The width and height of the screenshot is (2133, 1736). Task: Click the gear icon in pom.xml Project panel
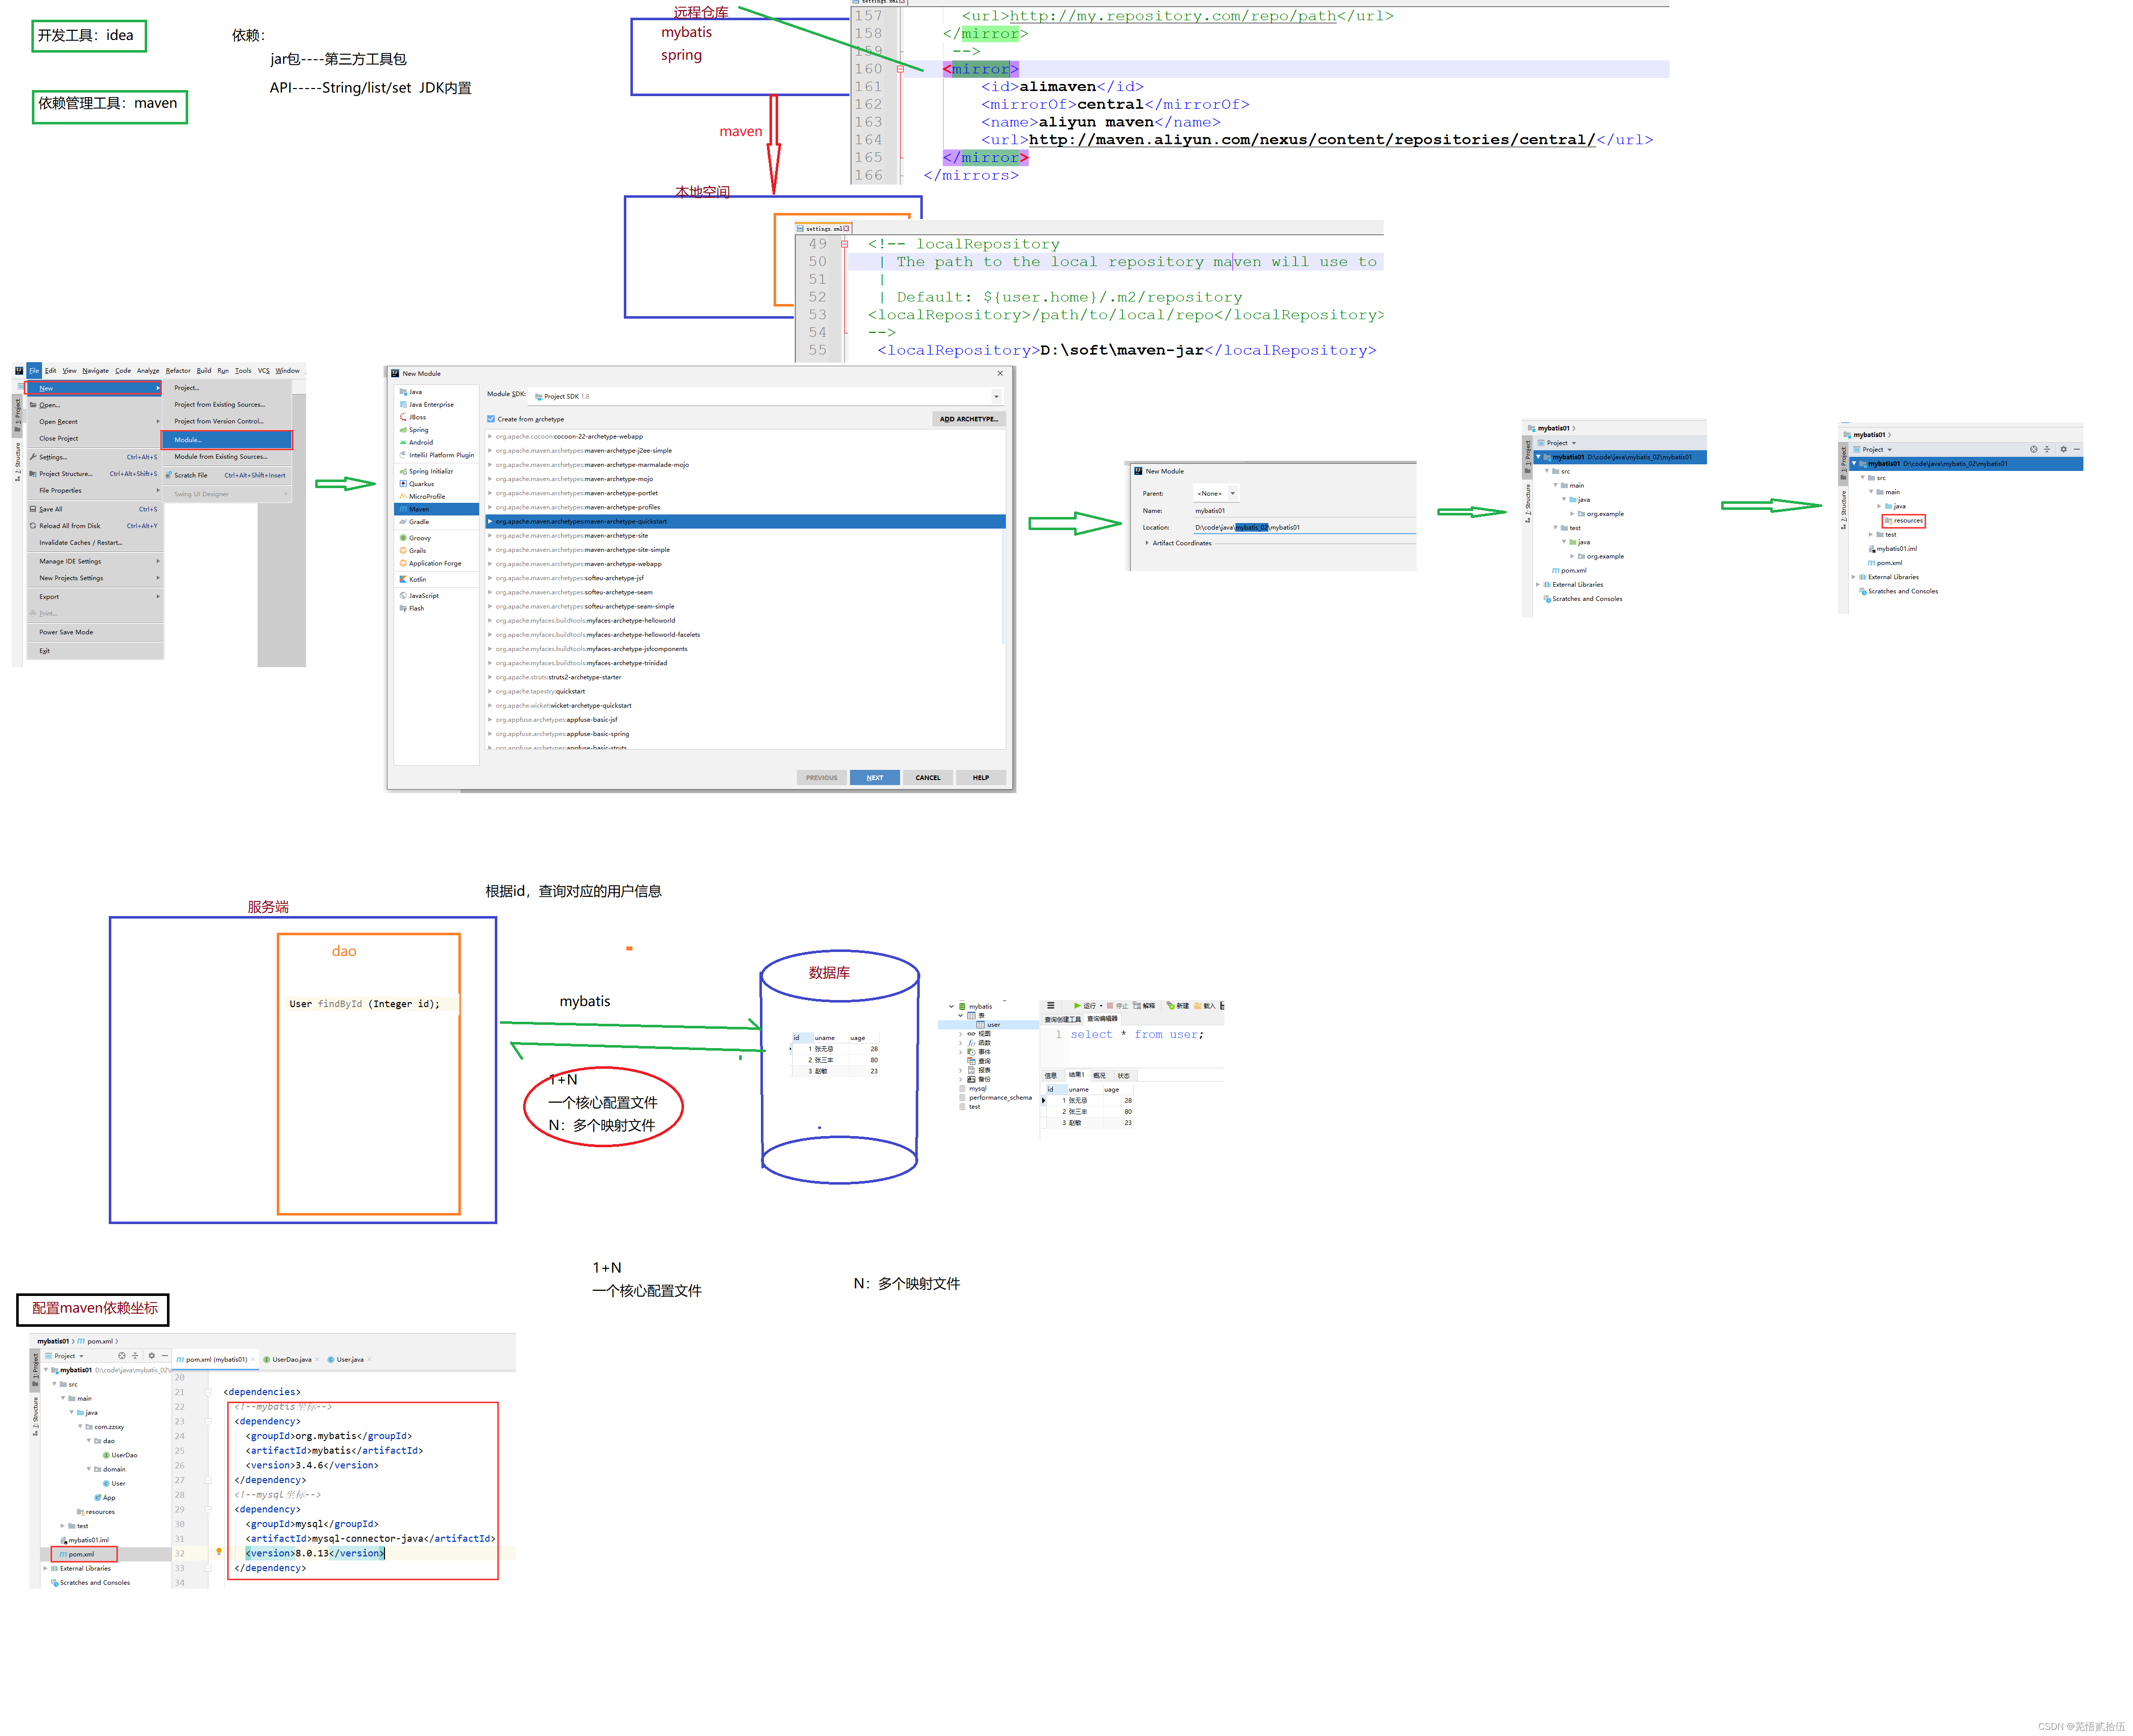[x=151, y=1356]
